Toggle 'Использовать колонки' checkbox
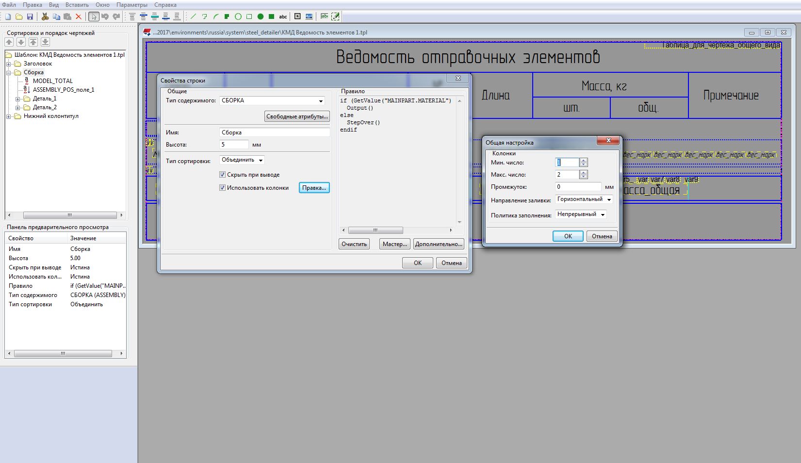The height and width of the screenshot is (463, 801). pos(222,188)
